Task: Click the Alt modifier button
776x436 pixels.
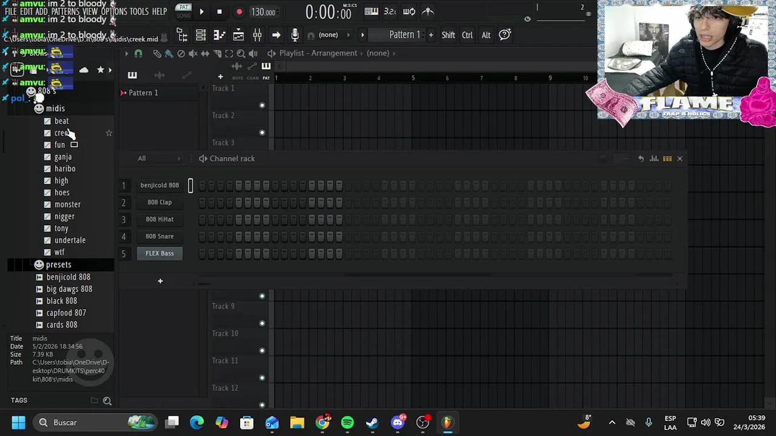Action: pyautogui.click(x=486, y=35)
